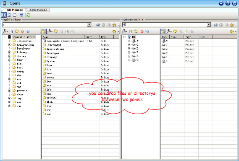Screen dimensions: 239x161
Task: Expand the C: drive in PC tree
Action: (129, 45)
